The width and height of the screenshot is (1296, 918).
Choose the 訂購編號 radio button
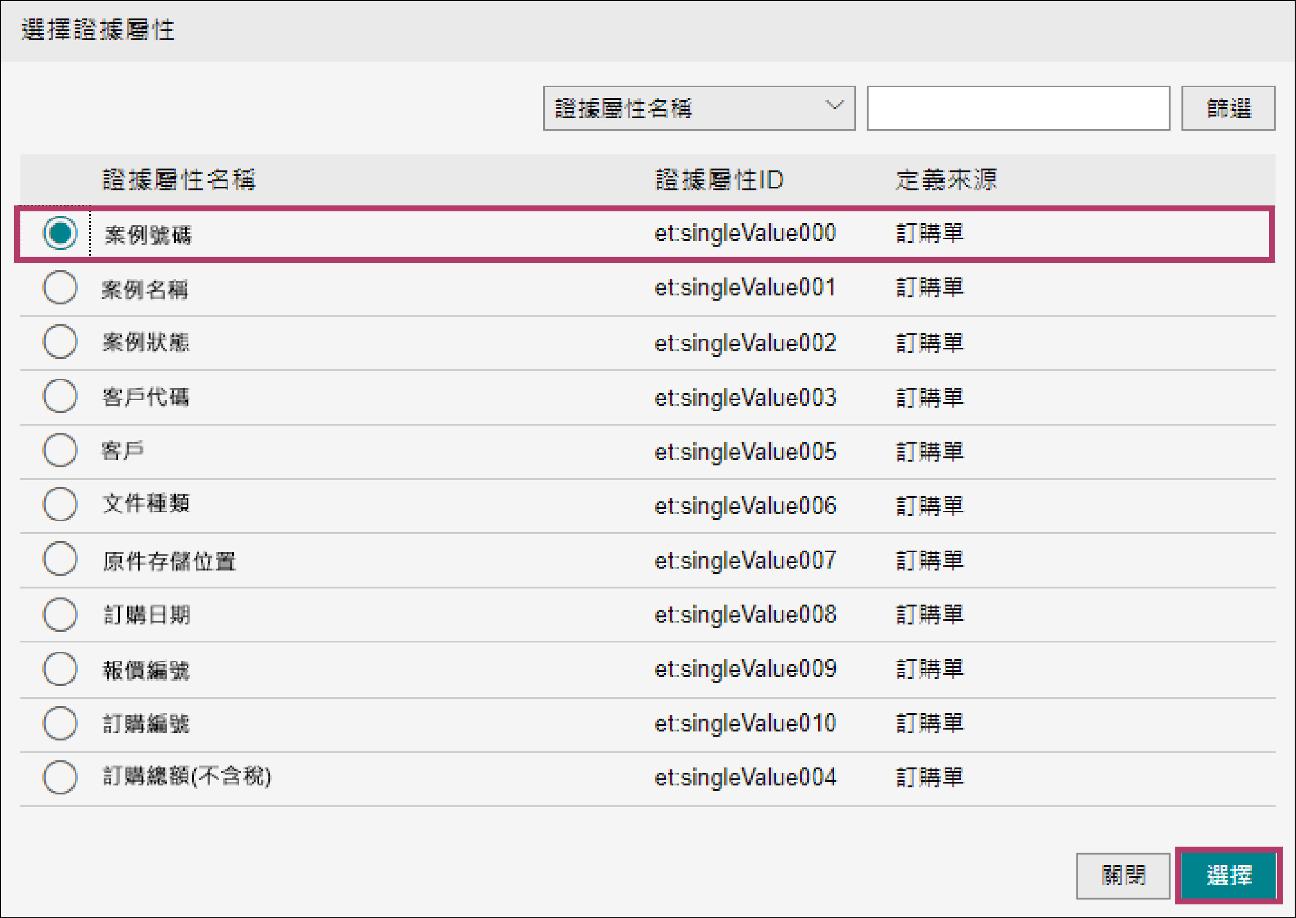point(60,723)
